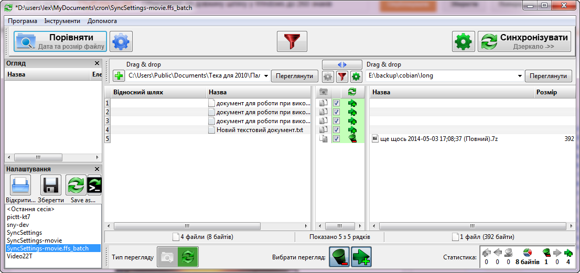Toggle the checkbox for Новий текстовий документ.txt row
Image resolution: width=580 pixels, height=273 pixels.
[336, 129]
